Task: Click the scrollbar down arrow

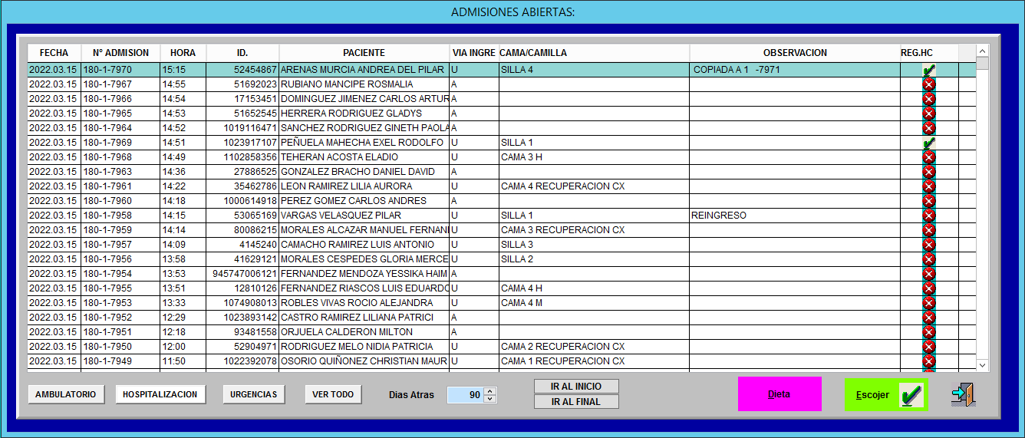Action: [983, 365]
